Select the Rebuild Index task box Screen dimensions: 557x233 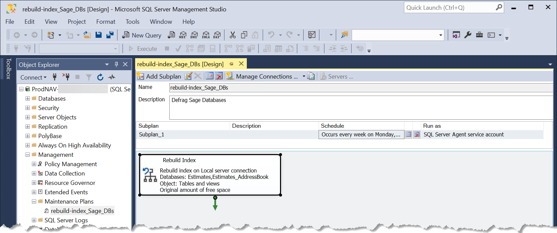click(x=210, y=175)
